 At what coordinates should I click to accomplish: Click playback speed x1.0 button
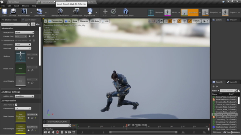point(105,21)
